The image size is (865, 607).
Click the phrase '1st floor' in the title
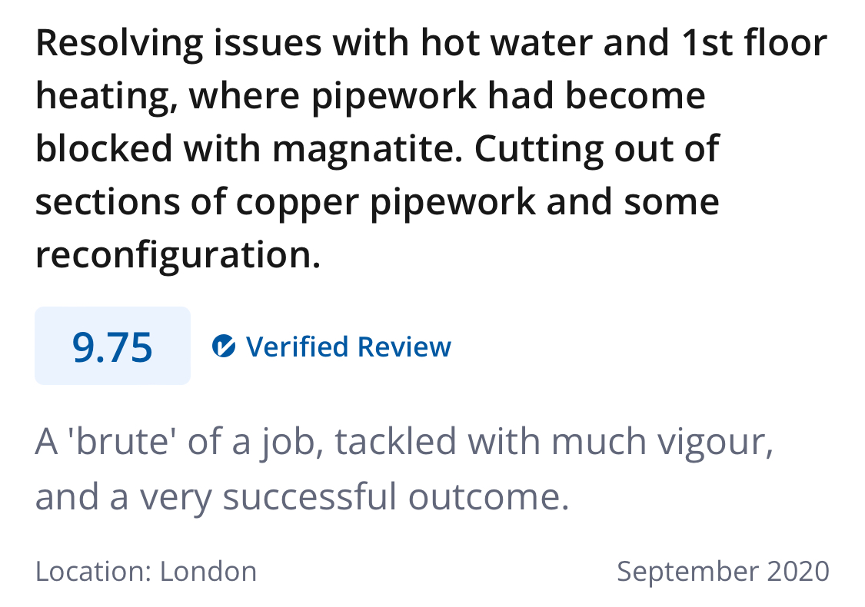[x=755, y=43]
